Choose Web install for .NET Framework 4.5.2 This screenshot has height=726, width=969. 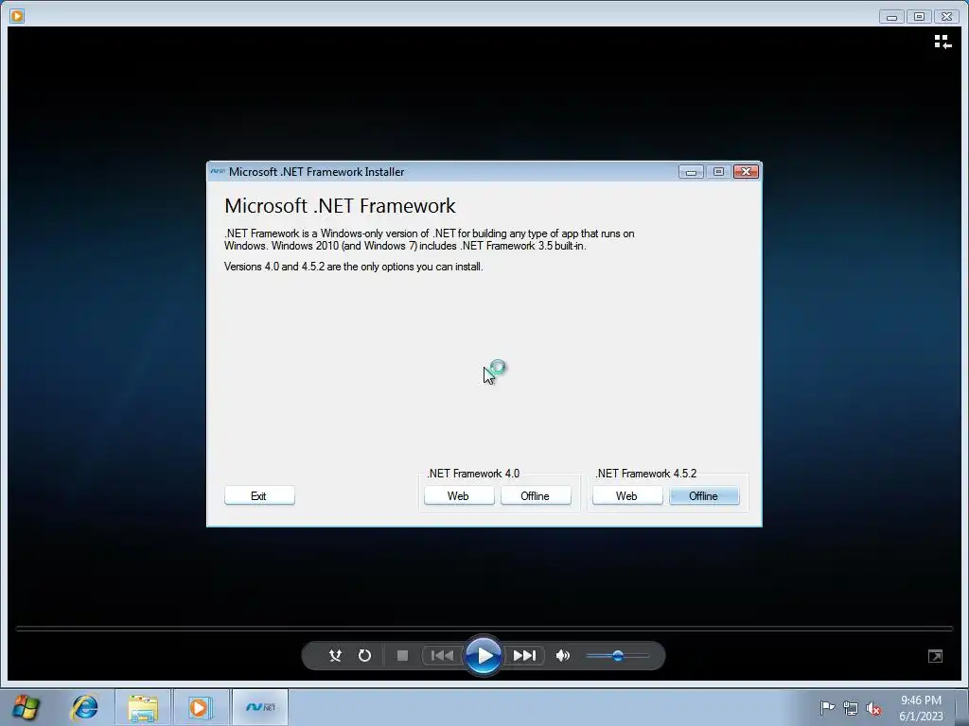click(627, 495)
